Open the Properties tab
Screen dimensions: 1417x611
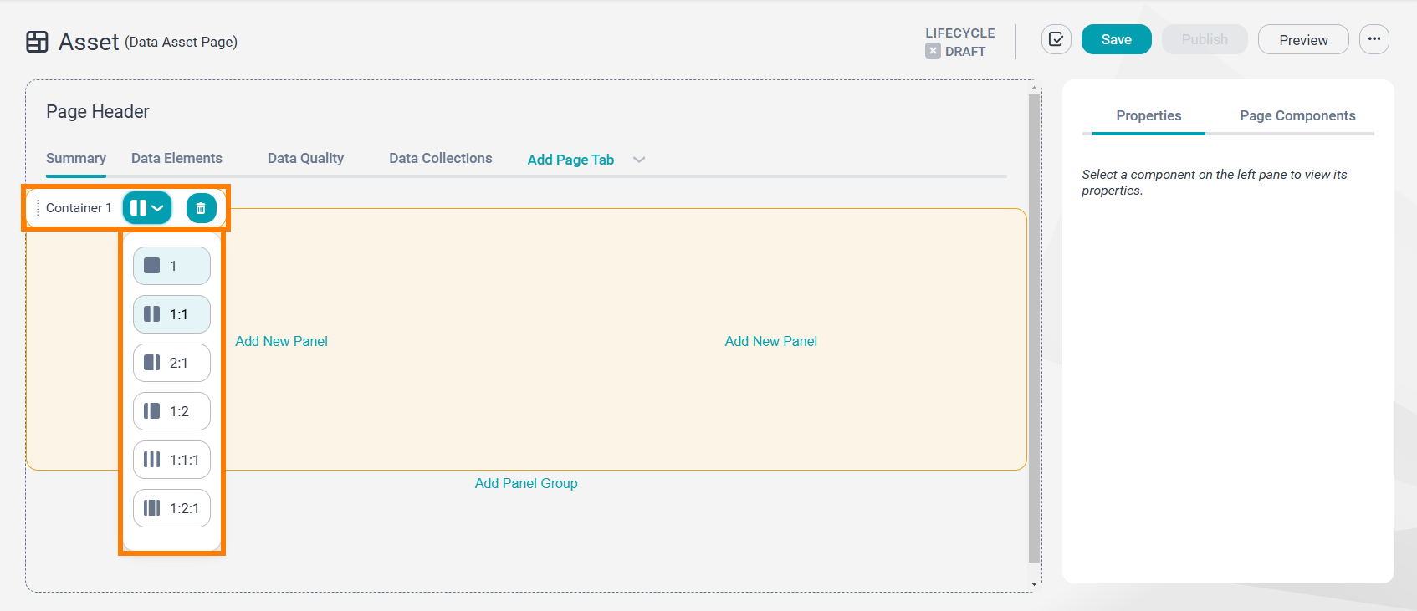click(x=1148, y=115)
